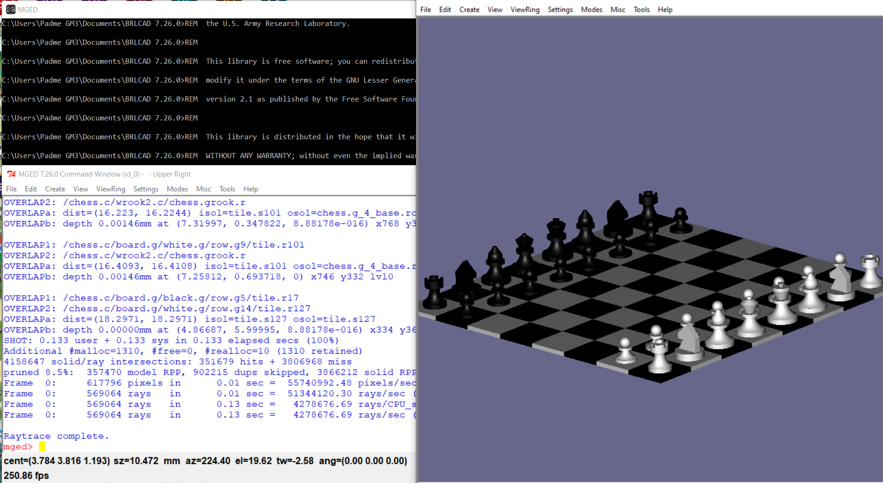Open Settings menu in the graphics window

[x=560, y=9]
